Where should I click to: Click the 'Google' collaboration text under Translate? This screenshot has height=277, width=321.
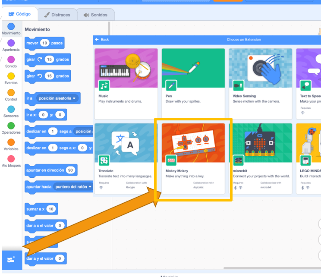click(130, 187)
